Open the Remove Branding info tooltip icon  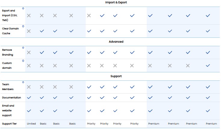click(23, 48)
